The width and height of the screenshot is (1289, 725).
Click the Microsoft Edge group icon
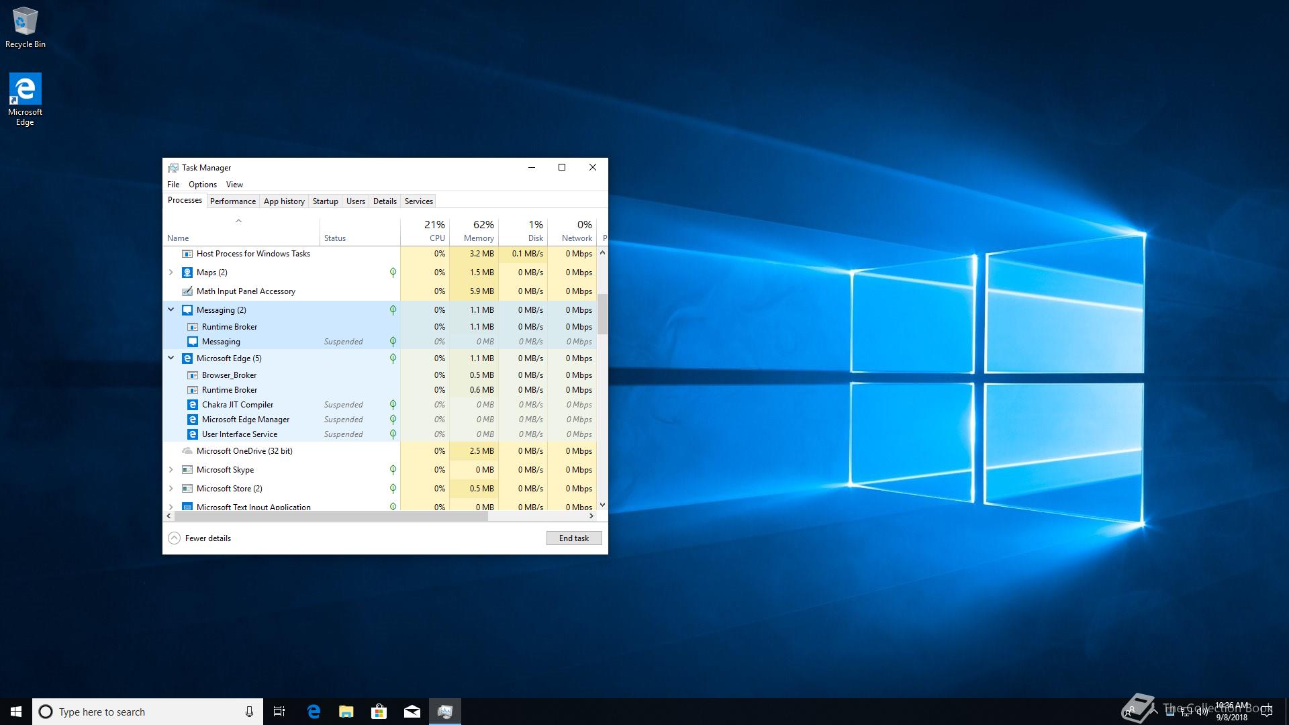click(187, 358)
